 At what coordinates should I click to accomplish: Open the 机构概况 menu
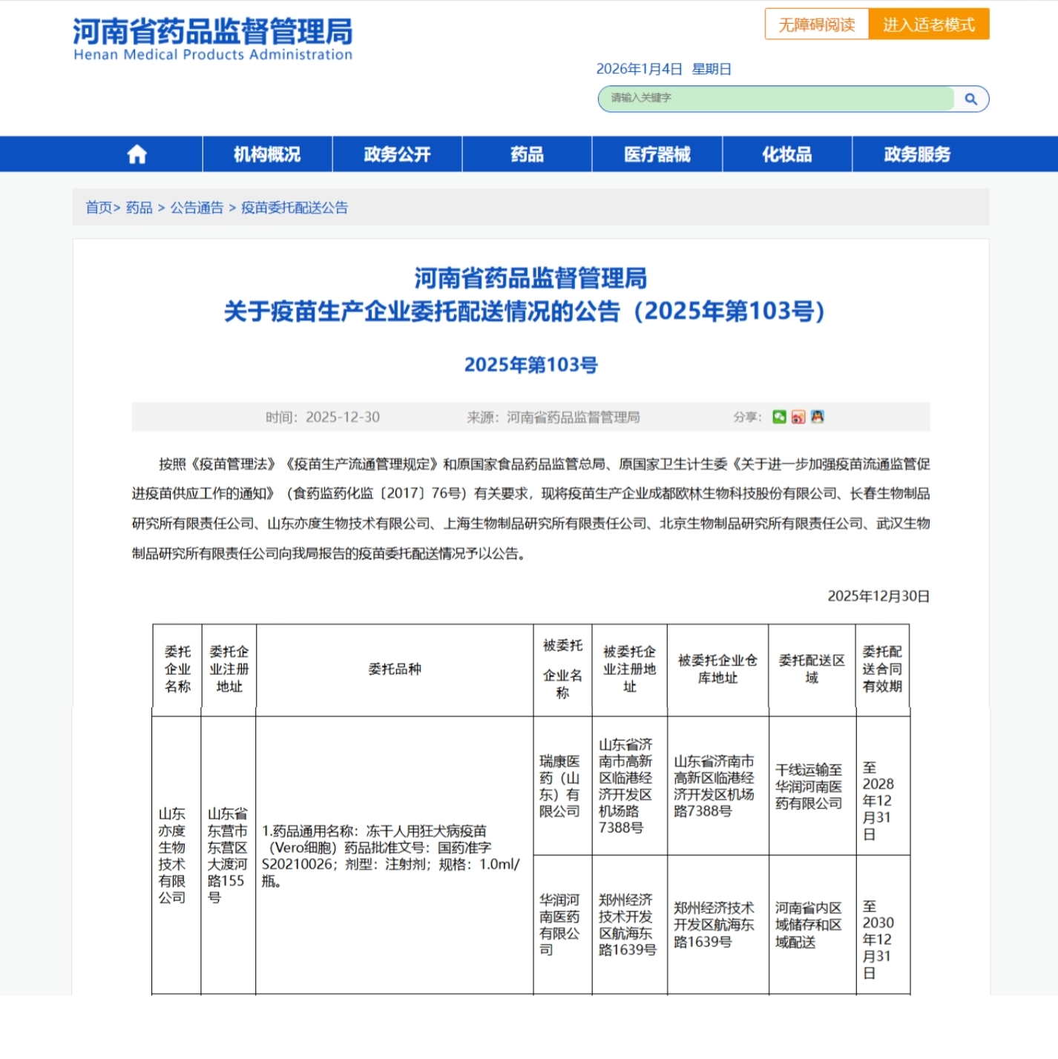[x=266, y=154]
